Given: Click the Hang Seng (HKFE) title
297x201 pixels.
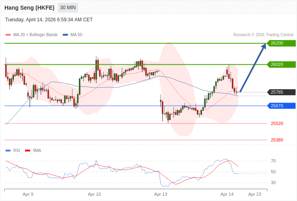Looking at the screenshot, I should (x=29, y=8).
